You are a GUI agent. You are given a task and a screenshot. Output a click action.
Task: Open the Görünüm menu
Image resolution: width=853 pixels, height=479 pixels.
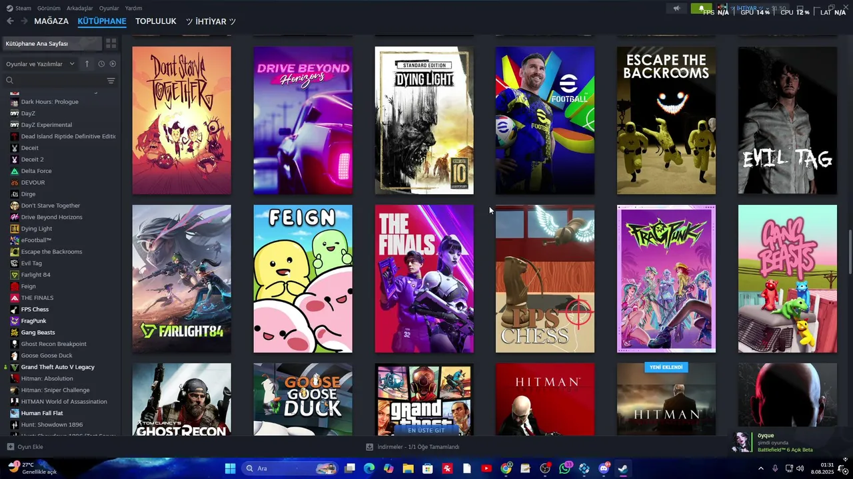click(x=49, y=8)
